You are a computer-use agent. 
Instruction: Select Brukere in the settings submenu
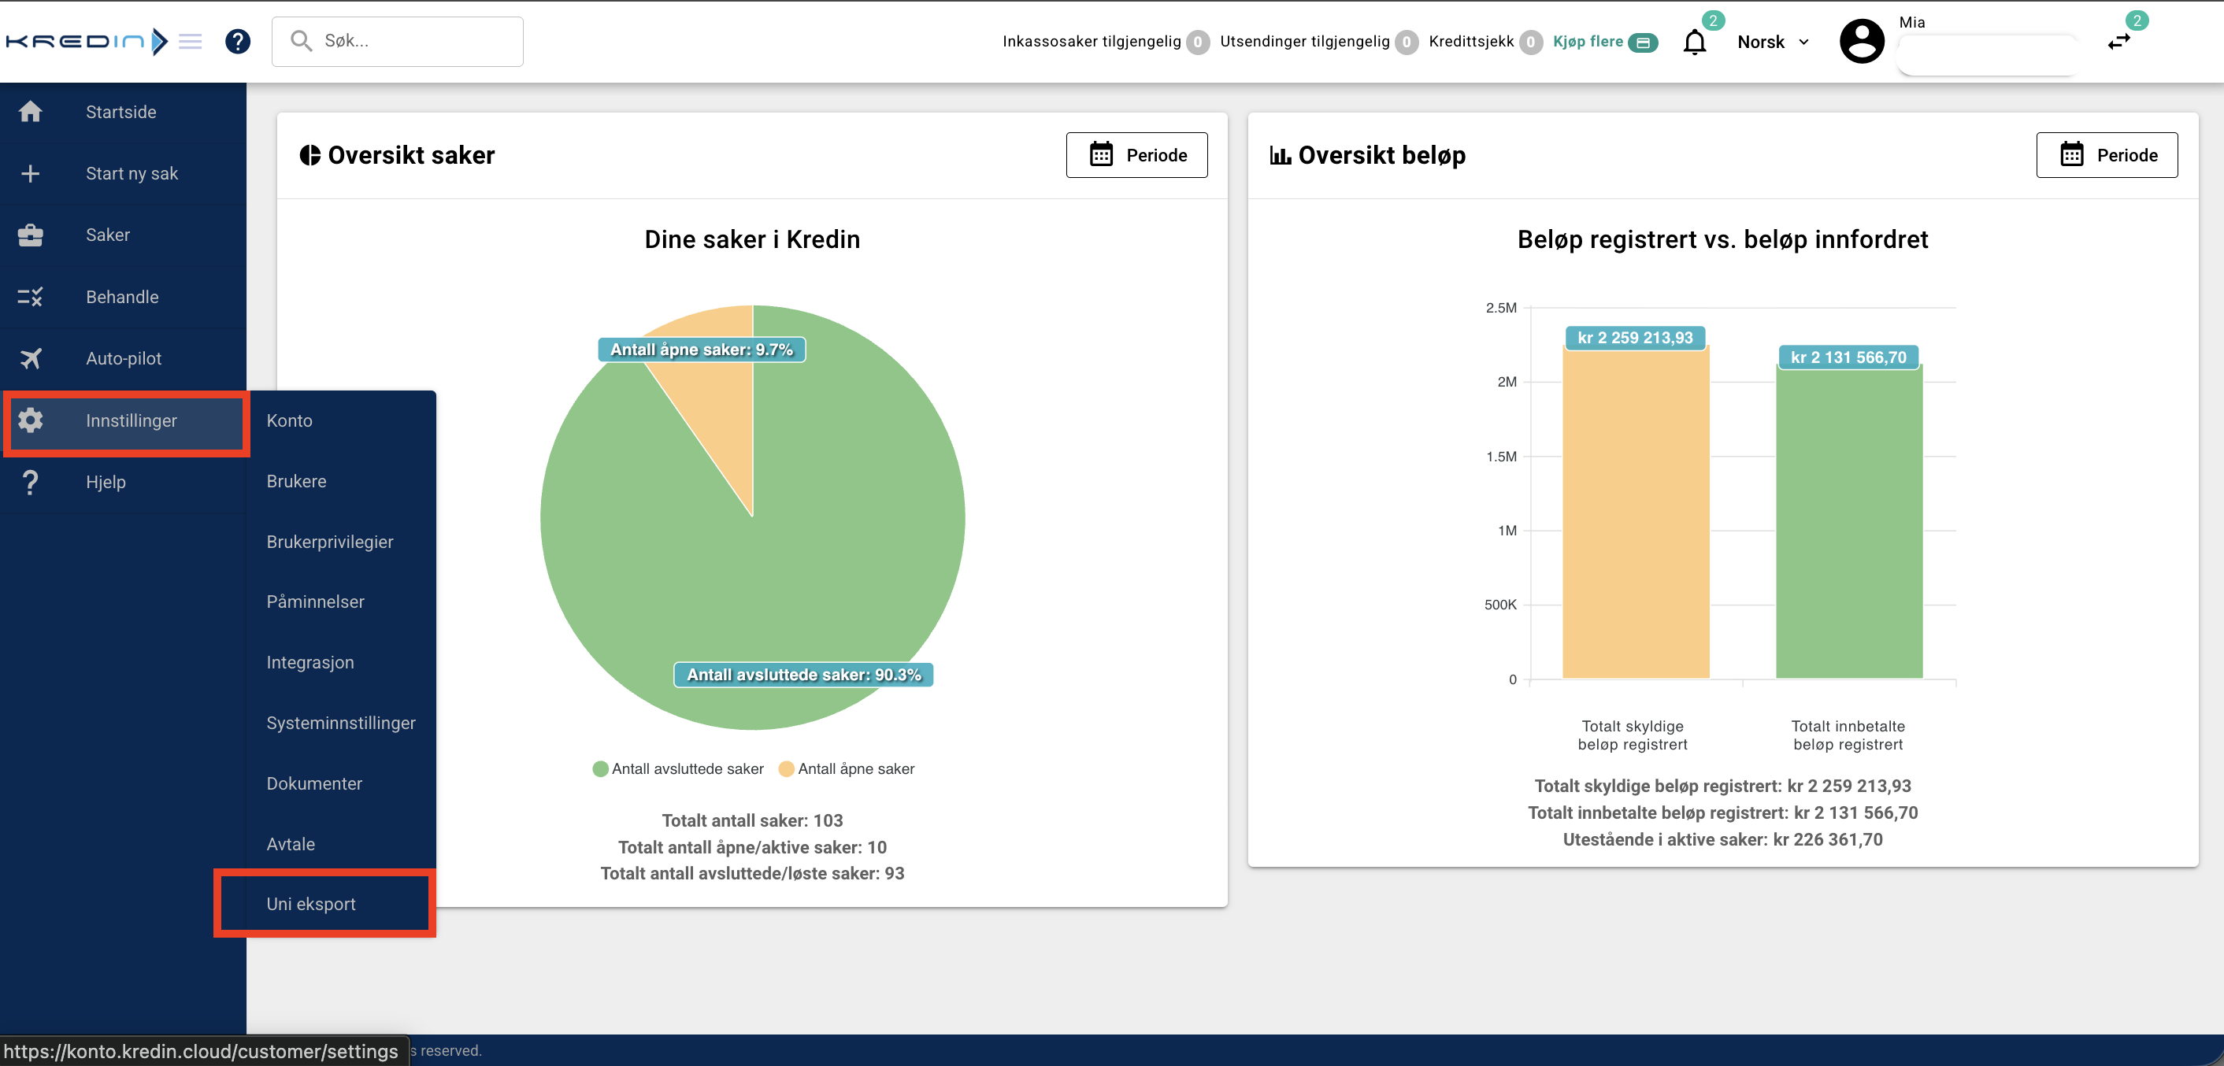(296, 481)
